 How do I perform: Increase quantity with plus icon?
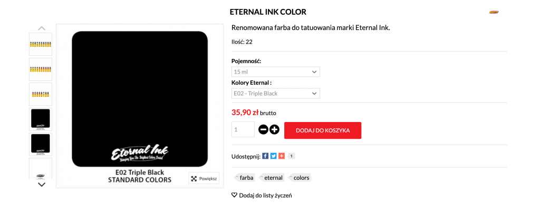tap(274, 130)
